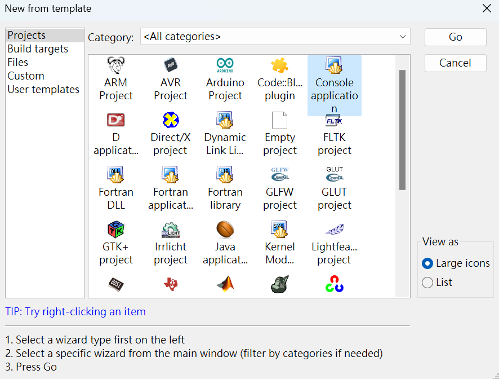Viewport: 499px width, 379px height.
Task: Choose the Java application coffee bean icon
Action: (x=225, y=230)
